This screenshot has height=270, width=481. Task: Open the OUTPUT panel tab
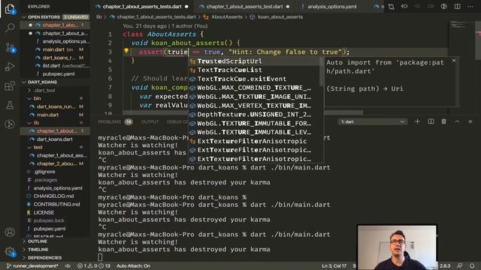pos(150,121)
